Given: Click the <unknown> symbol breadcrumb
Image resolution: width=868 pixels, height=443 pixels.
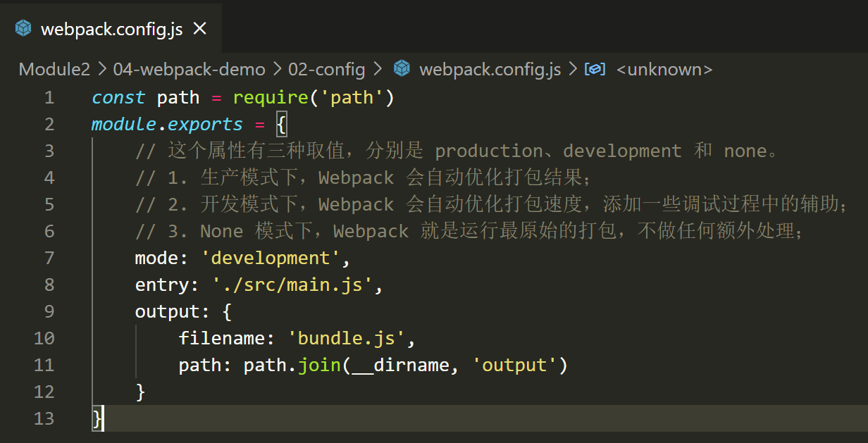Looking at the screenshot, I should (x=664, y=69).
